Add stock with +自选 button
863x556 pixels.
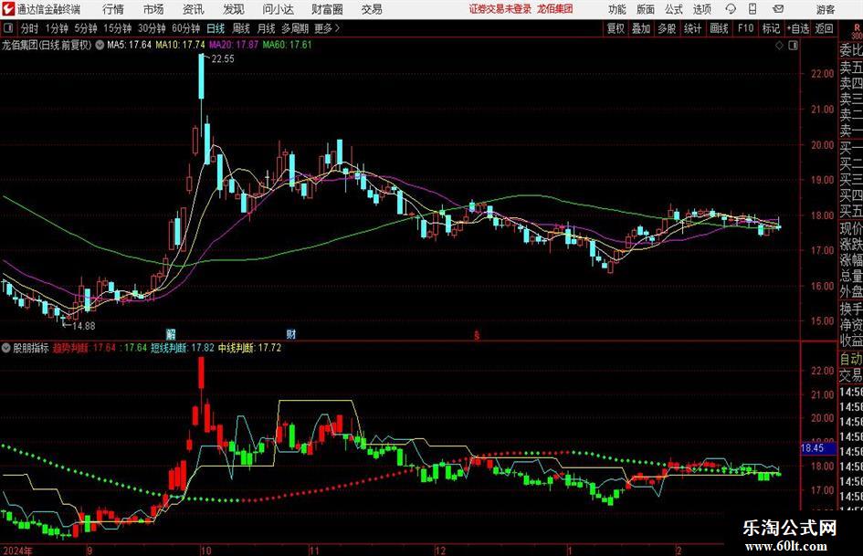point(798,28)
